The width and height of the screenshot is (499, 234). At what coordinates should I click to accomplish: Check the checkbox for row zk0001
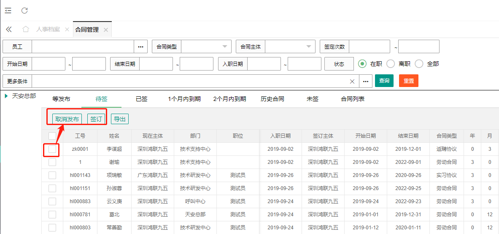pos(52,149)
